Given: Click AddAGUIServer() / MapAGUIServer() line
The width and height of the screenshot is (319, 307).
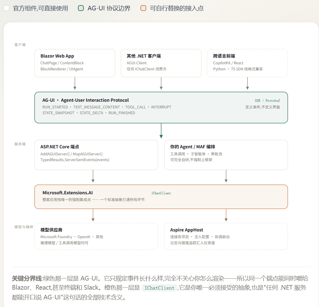Looking at the screenshot, I should pos(71,154).
